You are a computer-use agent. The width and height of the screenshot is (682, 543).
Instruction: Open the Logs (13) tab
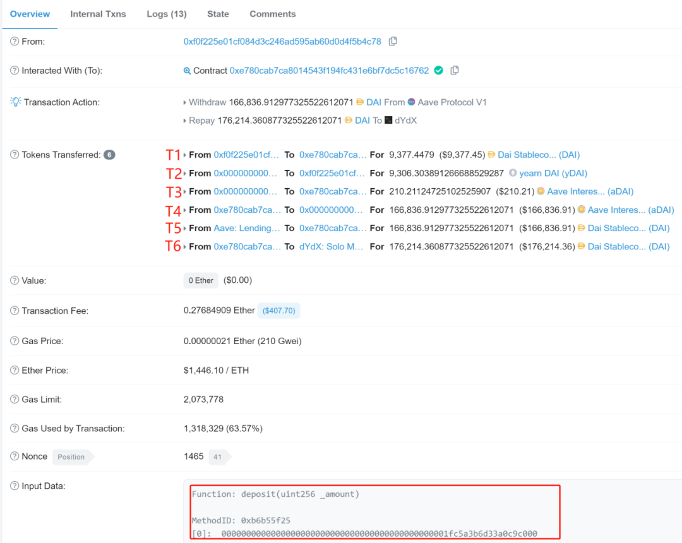pyautogui.click(x=167, y=14)
